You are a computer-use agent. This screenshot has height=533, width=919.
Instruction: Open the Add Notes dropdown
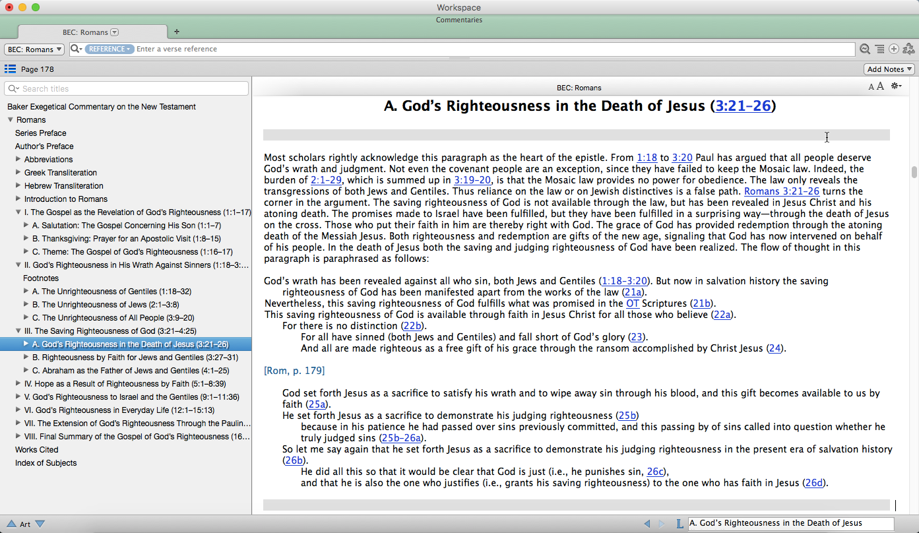pyautogui.click(x=889, y=69)
